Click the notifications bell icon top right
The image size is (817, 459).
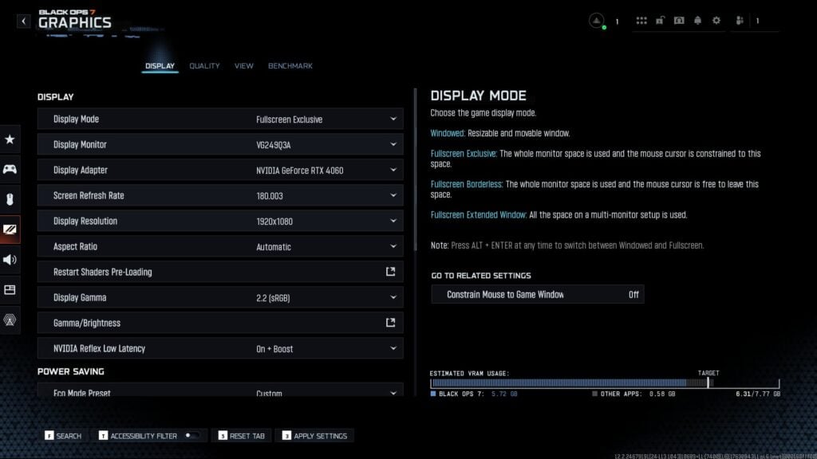(x=697, y=20)
